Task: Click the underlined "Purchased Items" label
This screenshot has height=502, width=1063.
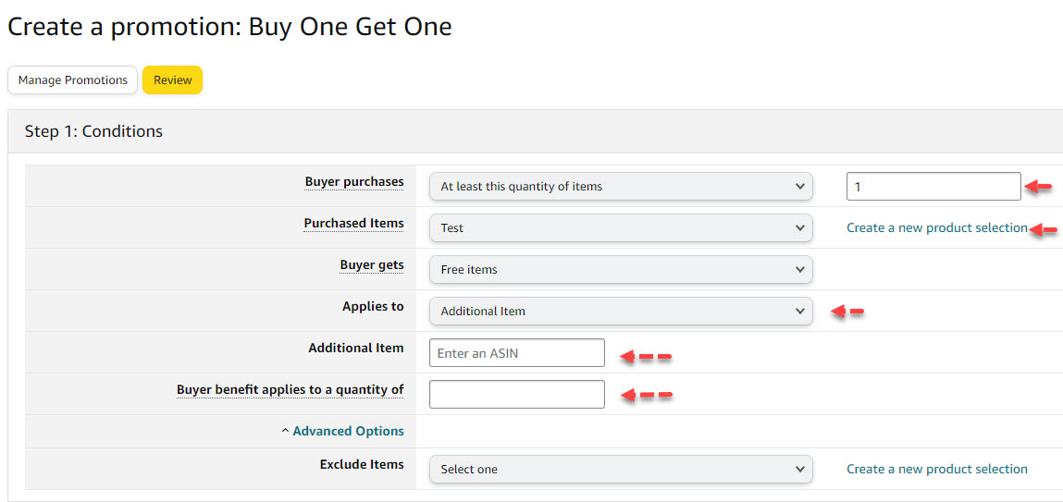Action: tap(353, 224)
